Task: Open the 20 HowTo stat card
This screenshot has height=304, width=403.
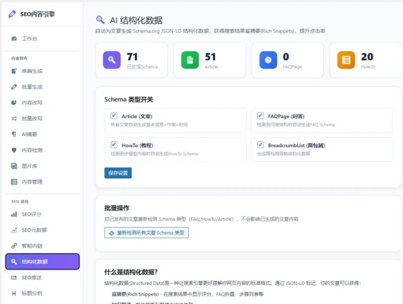Action: (x=366, y=60)
